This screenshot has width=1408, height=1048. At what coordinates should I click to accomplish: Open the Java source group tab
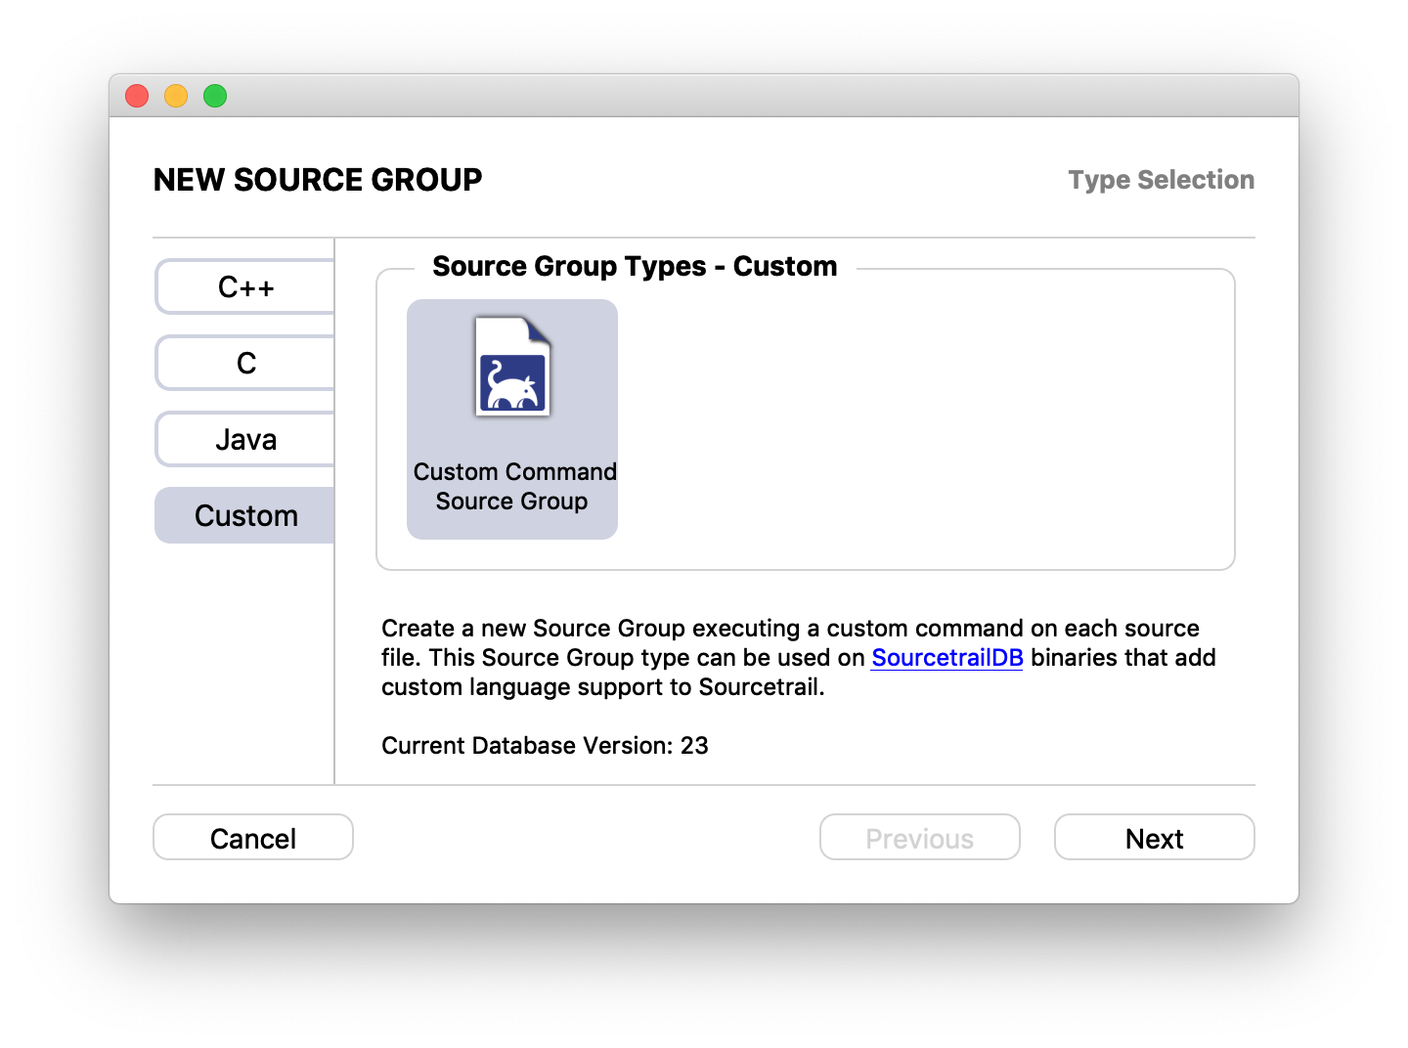(244, 439)
